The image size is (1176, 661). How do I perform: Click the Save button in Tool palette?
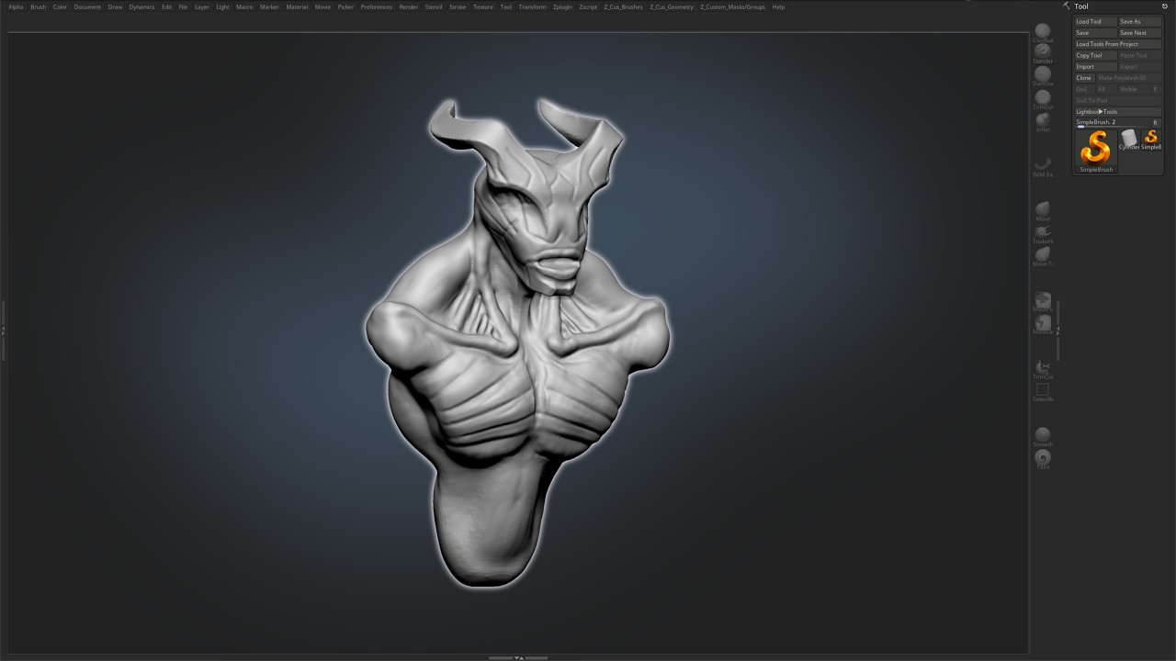[1096, 33]
